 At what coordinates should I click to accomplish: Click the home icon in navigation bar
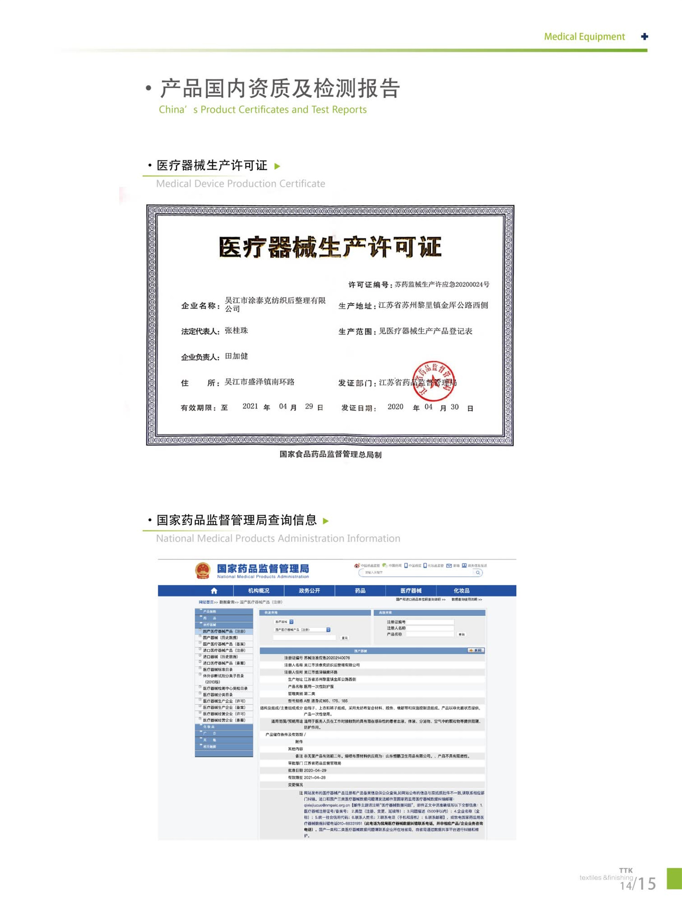(214, 590)
